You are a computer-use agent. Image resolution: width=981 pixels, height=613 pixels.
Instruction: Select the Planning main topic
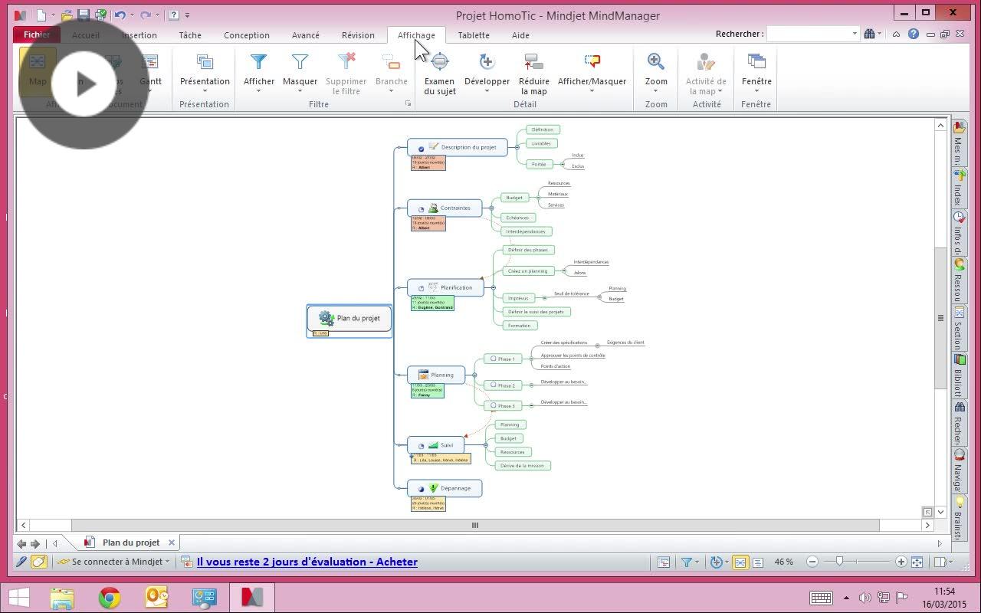click(436, 375)
